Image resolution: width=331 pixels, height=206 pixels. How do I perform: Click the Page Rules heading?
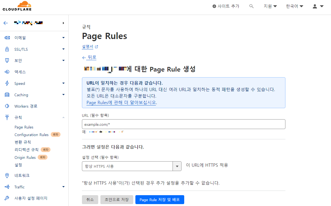click(x=104, y=36)
